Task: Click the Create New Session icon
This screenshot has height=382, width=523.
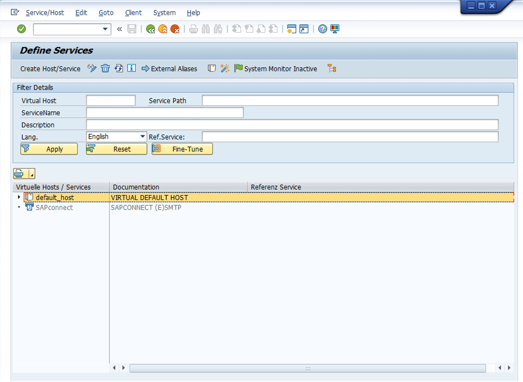Action: click(291, 29)
